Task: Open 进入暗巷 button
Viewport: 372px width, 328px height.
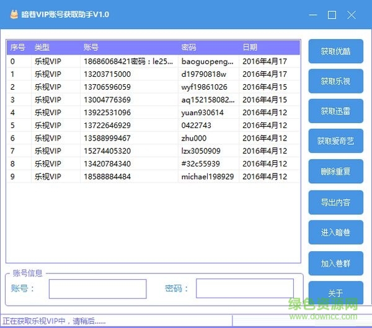Action: [335, 232]
